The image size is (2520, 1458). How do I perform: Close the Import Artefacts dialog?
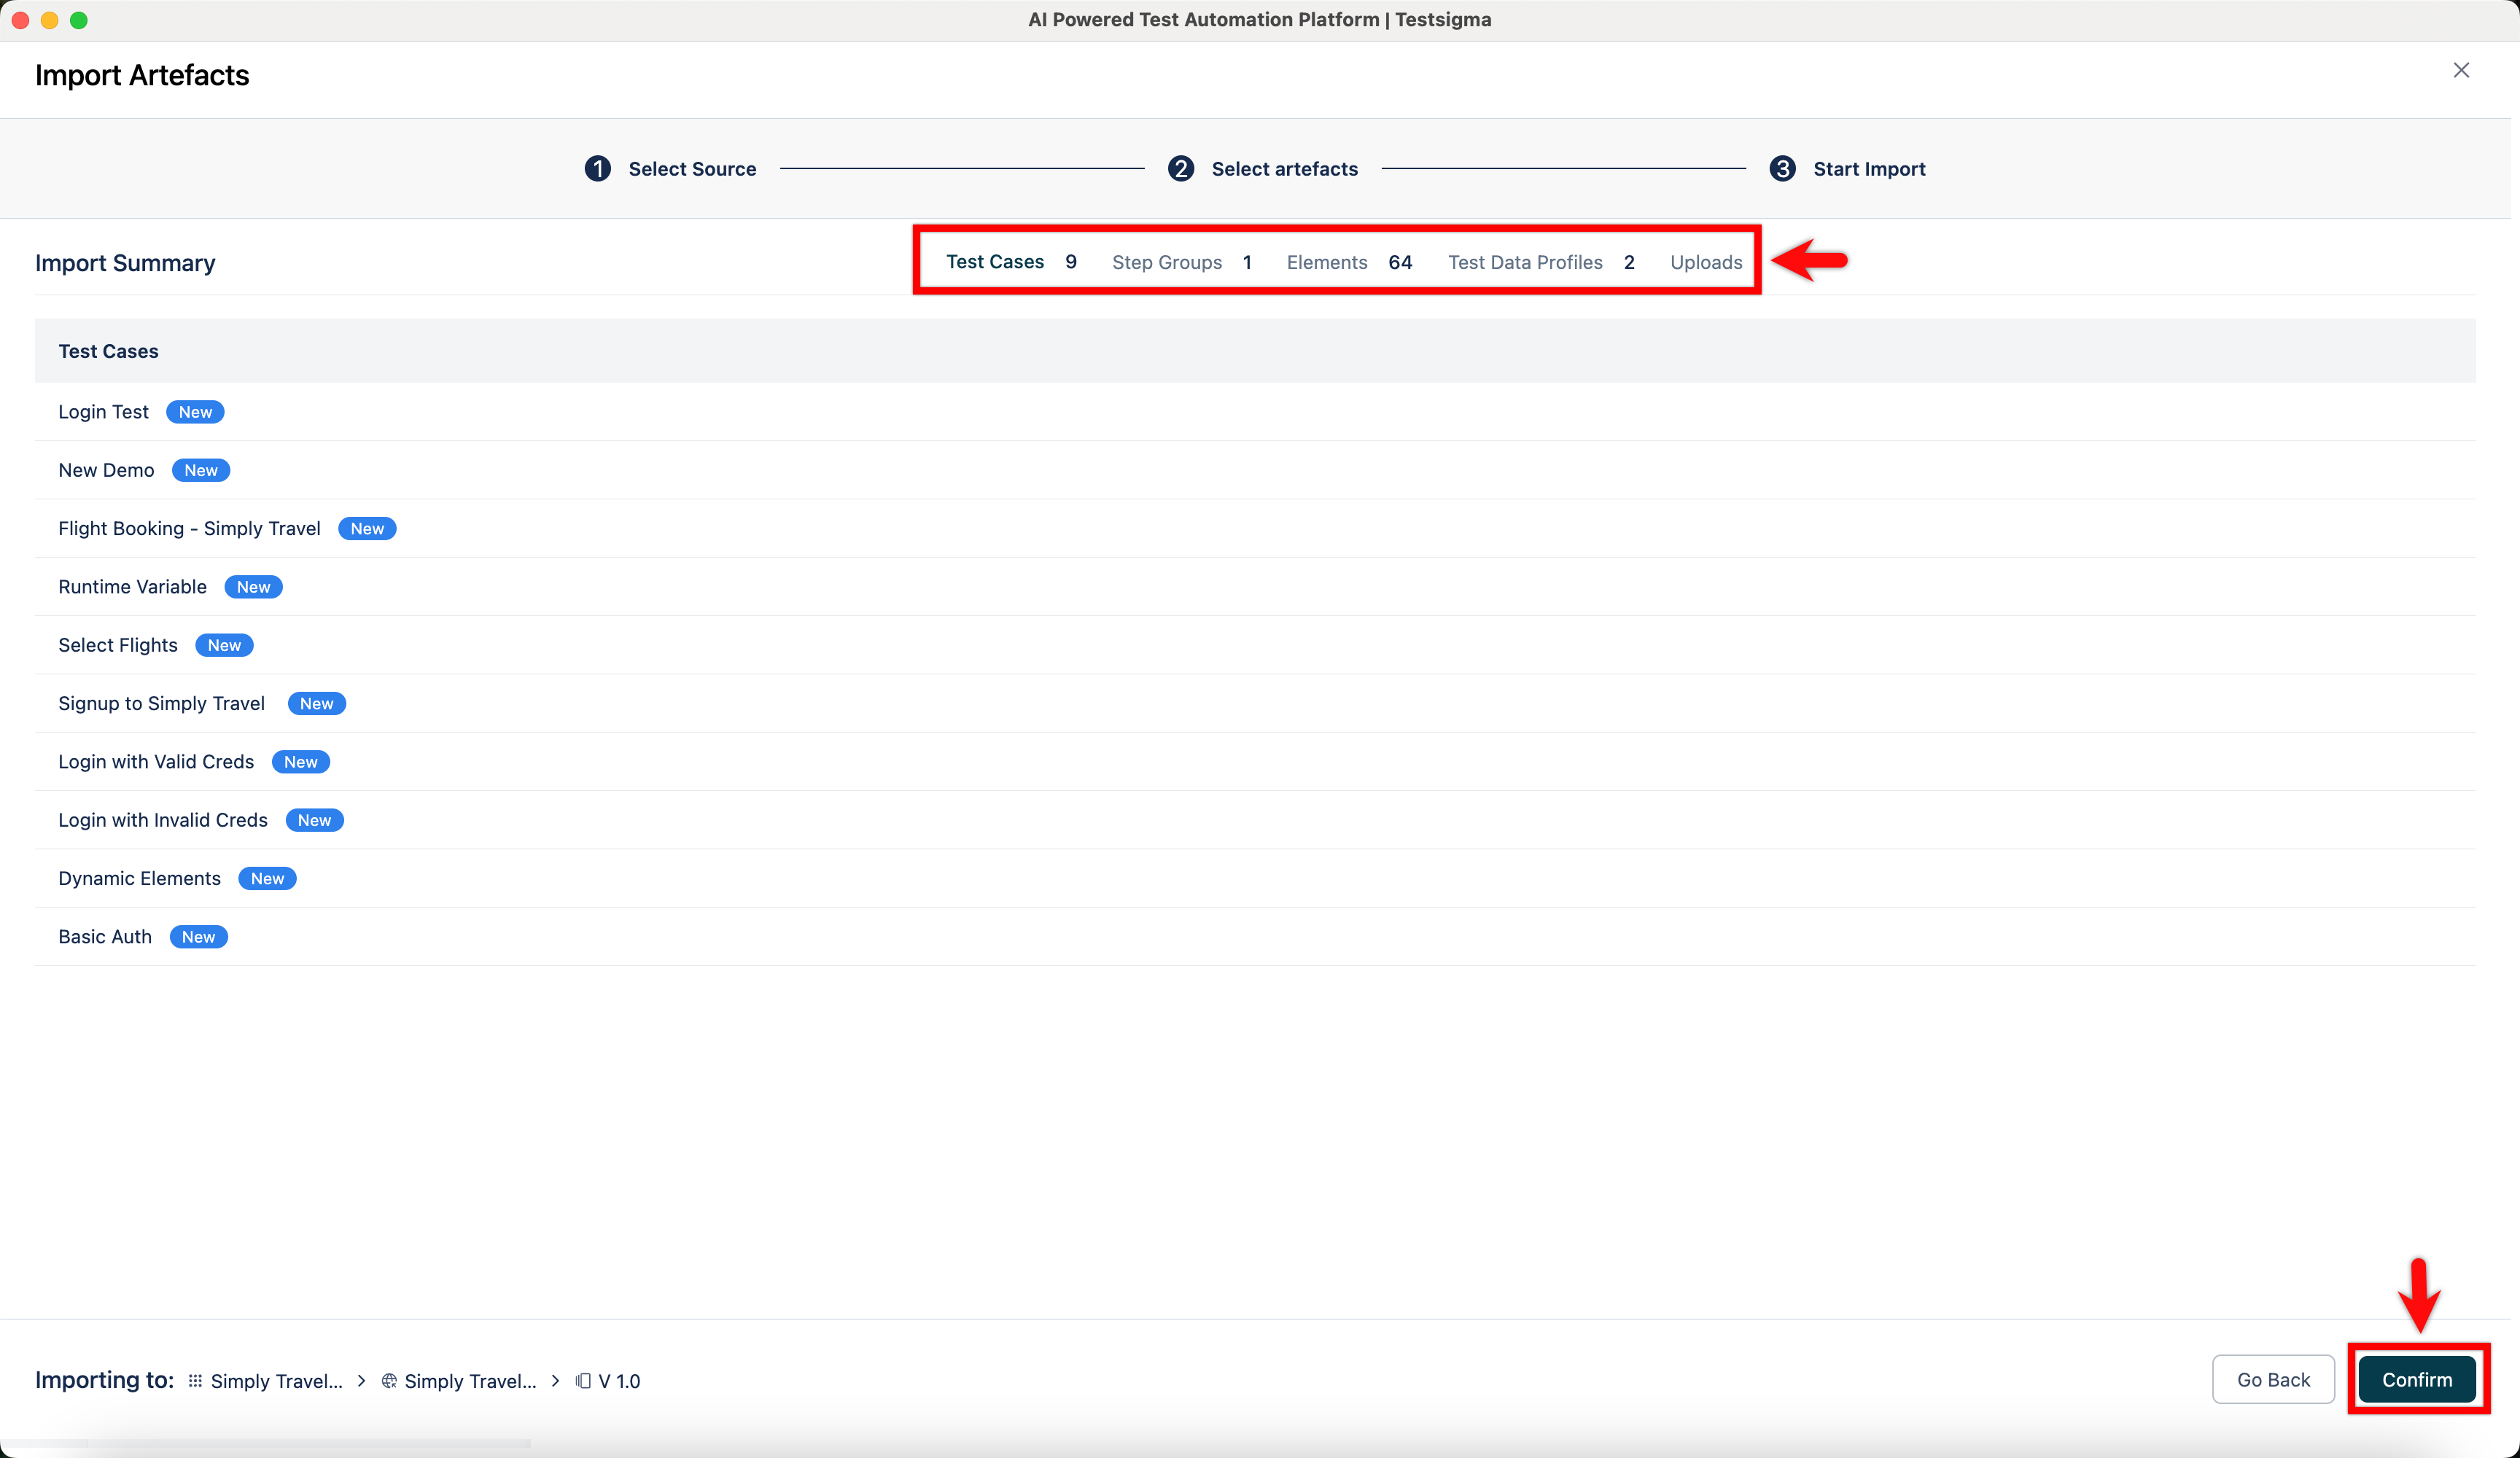2461,70
